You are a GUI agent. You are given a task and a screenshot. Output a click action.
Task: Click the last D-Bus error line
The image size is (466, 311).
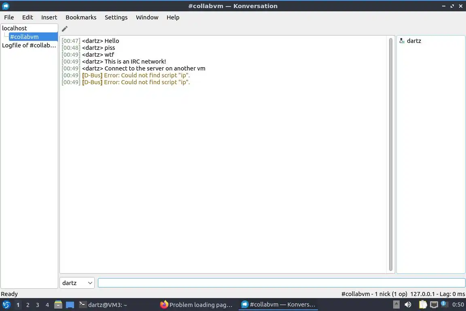pyautogui.click(x=126, y=82)
